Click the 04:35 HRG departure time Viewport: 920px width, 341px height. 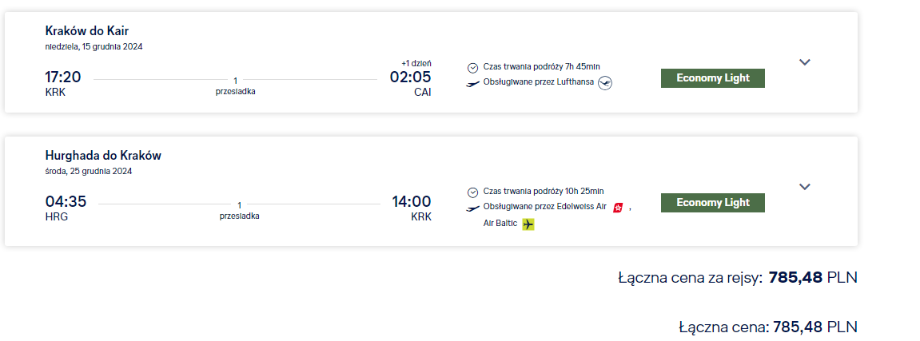pyautogui.click(x=66, y=202)
